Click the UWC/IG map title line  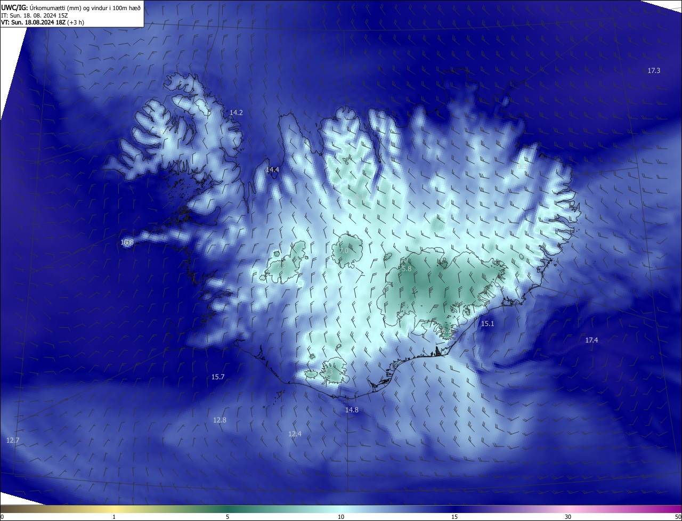coord(71,7)
